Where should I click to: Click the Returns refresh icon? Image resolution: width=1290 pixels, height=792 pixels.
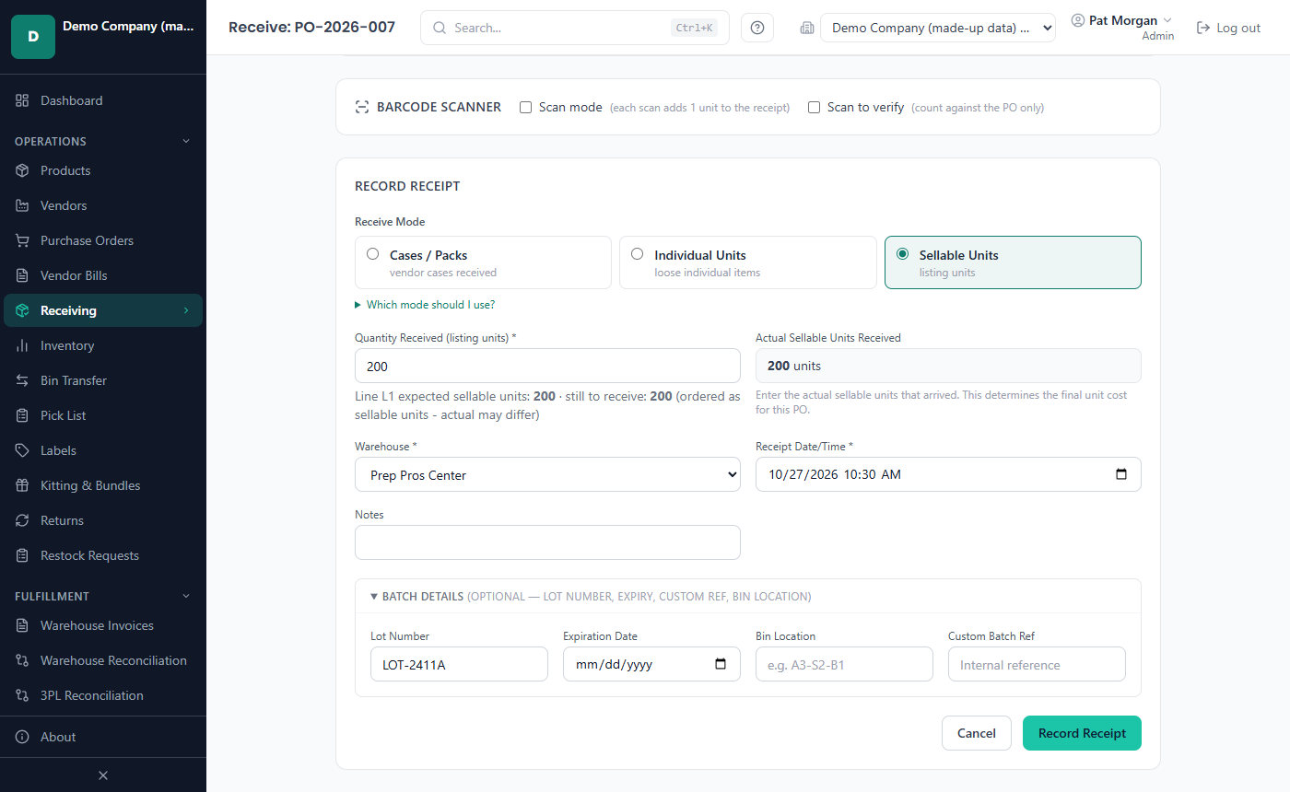(x=22, y=520)
